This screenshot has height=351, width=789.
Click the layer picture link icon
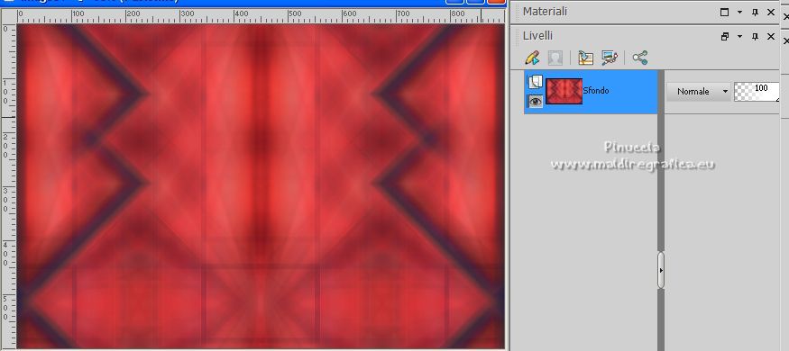coord(610,58)
